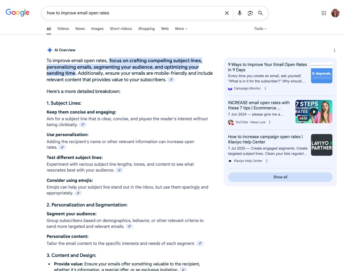This screenshot has width=345, height=271.
Task: Click 'Here's a more detailed breakdown:' text
Action: (83, 92)
